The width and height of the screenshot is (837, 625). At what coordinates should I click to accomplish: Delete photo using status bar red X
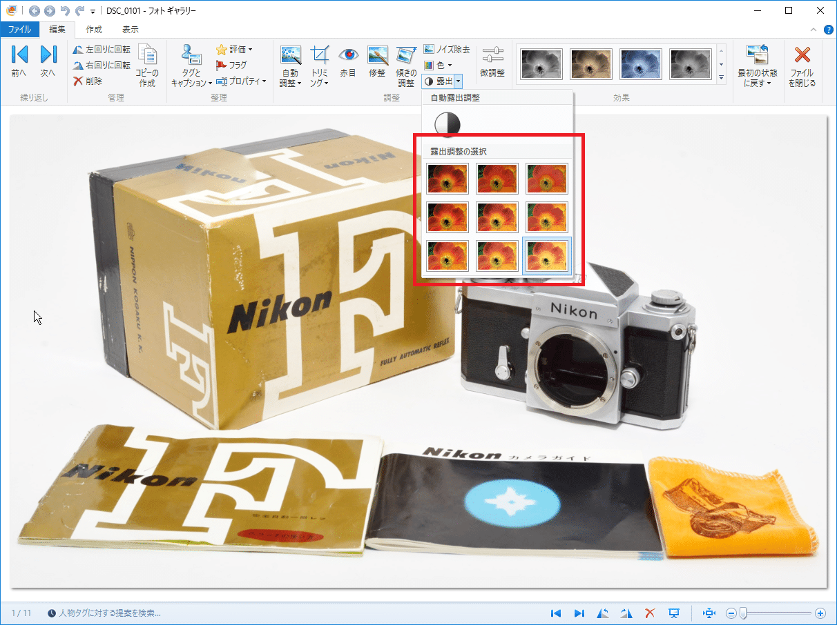coord(650,613)
